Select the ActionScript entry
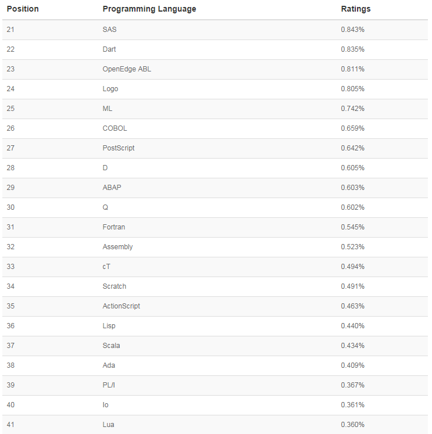Viewport: 432px width, 434px height. coord(121,306)
